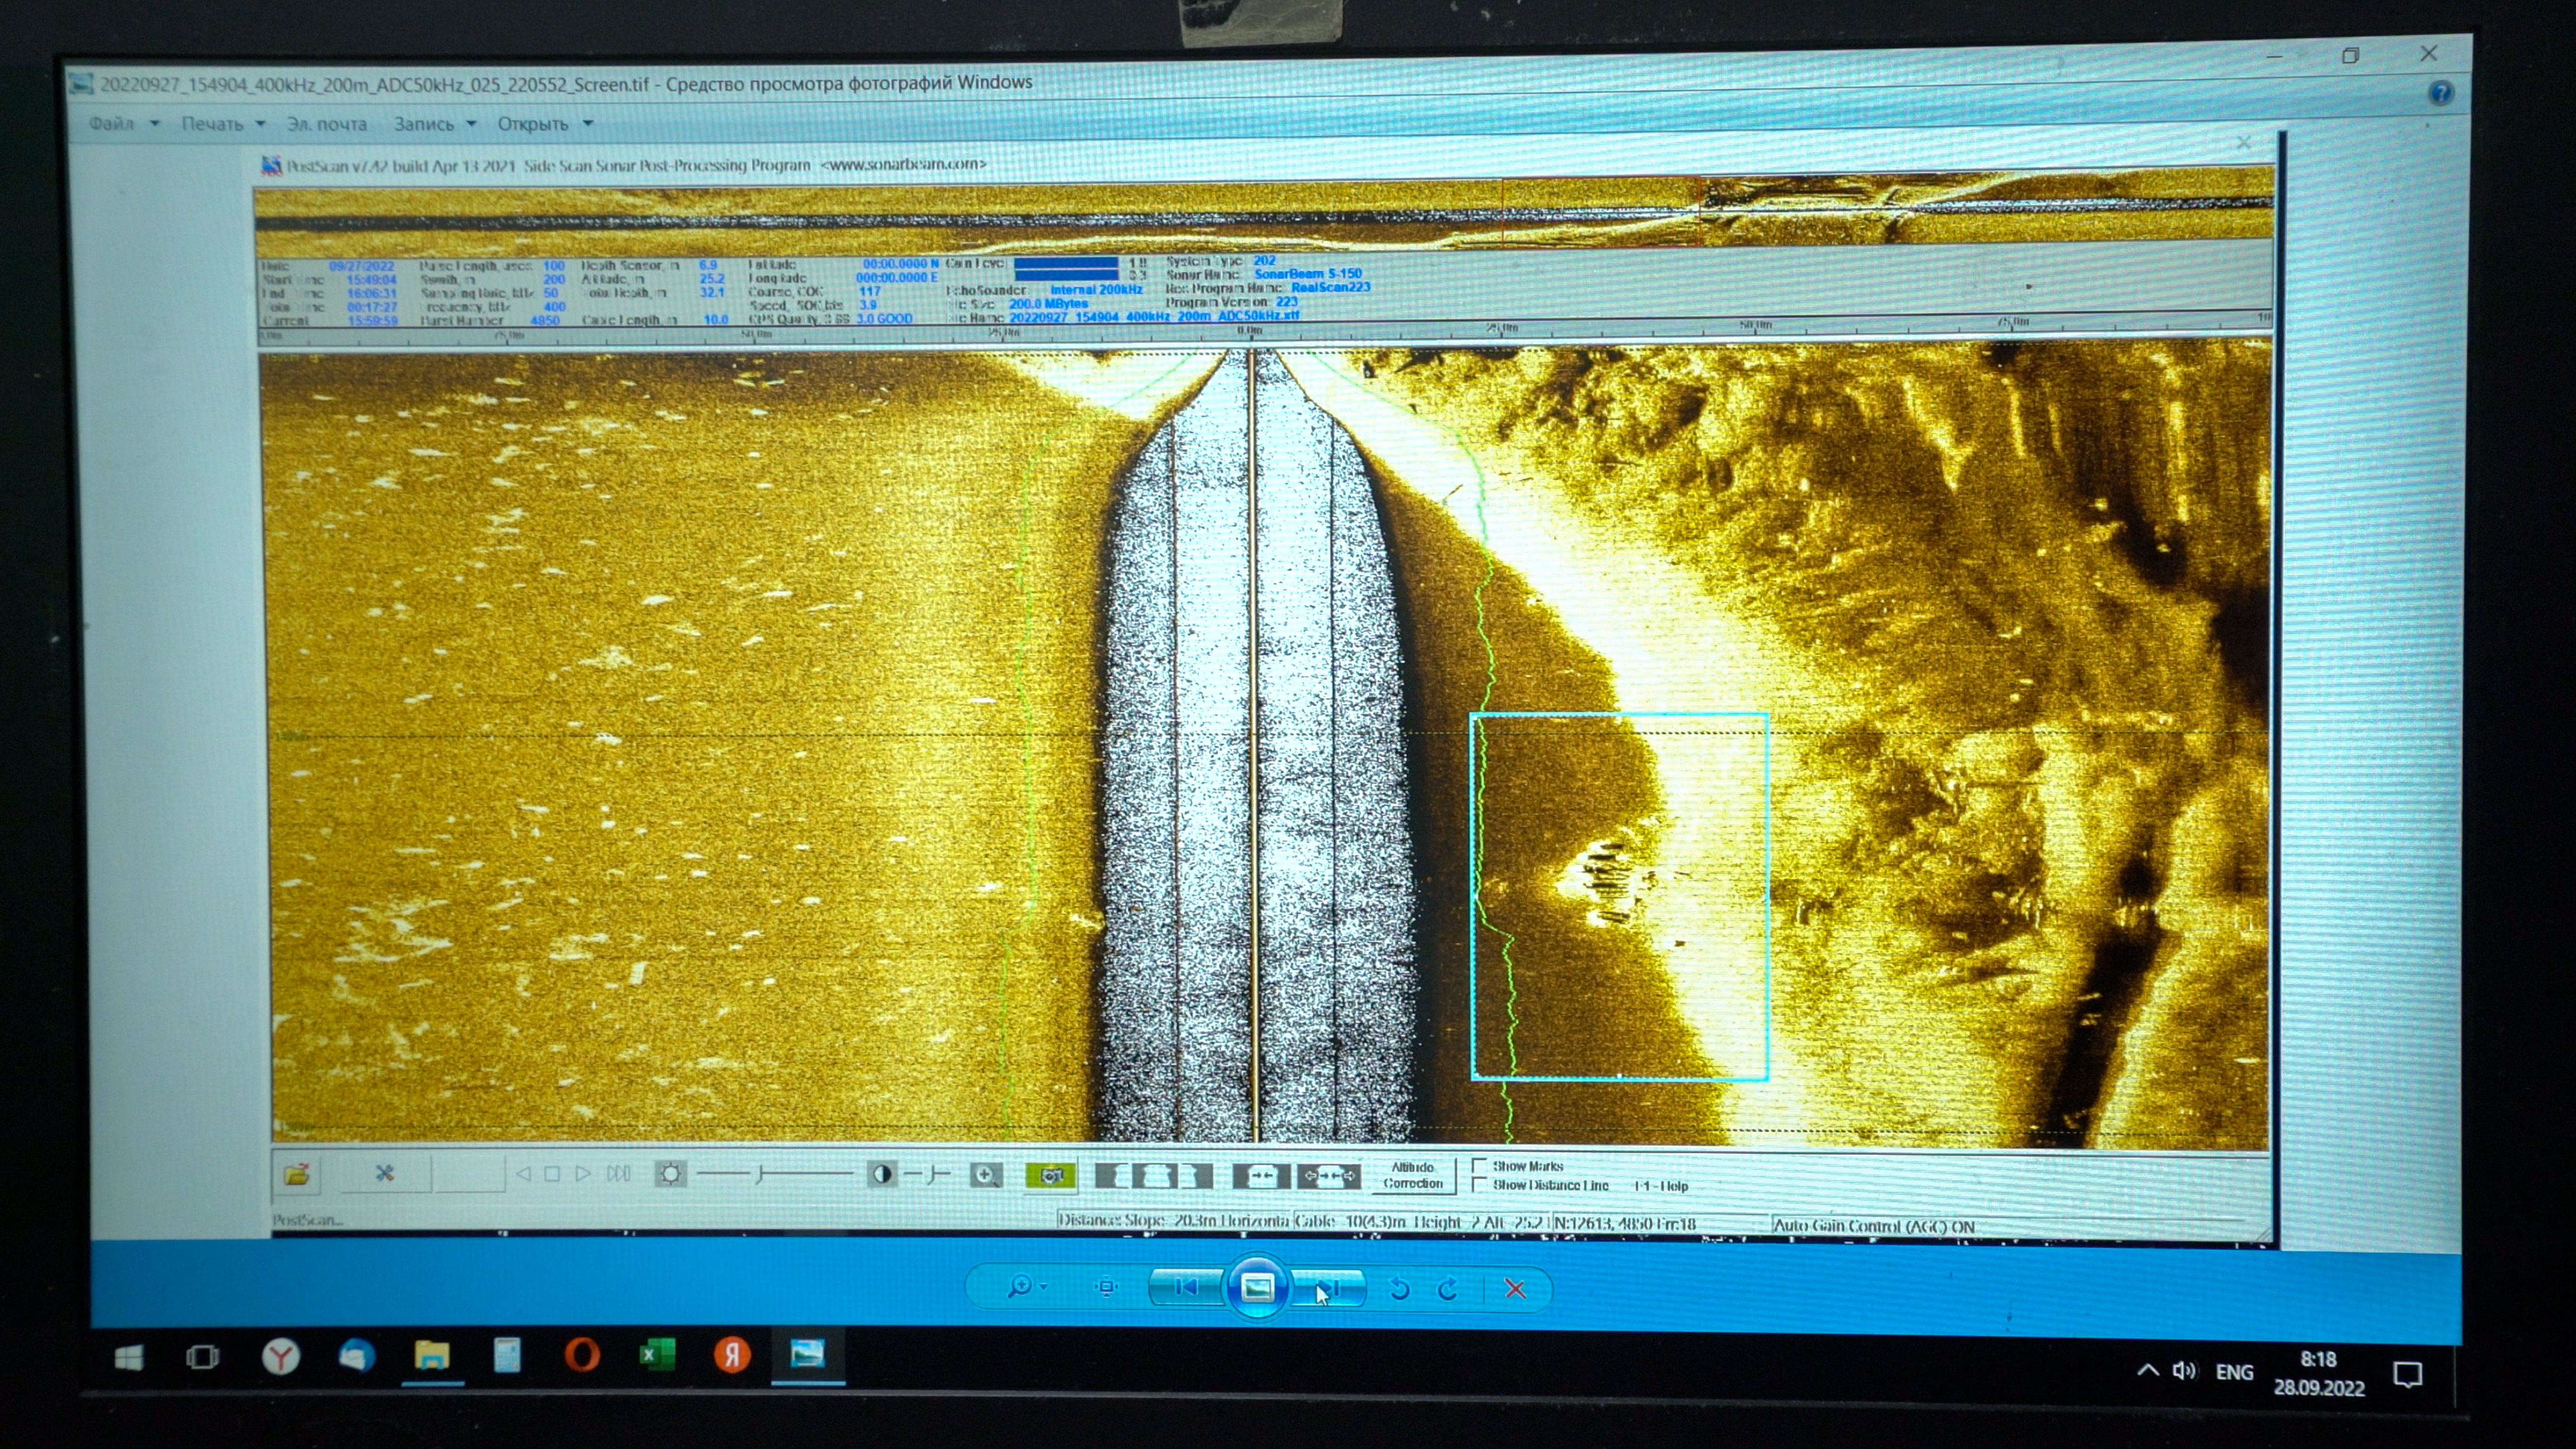Delete the image with red X icon
Viewport: 2576px width, 1449px height.
point(1515,1289)
